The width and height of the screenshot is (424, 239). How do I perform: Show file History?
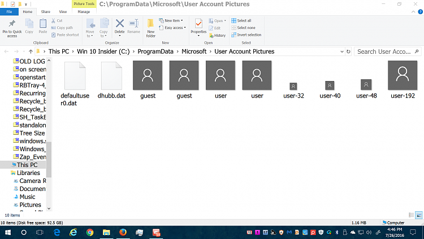tap(218, 35)
